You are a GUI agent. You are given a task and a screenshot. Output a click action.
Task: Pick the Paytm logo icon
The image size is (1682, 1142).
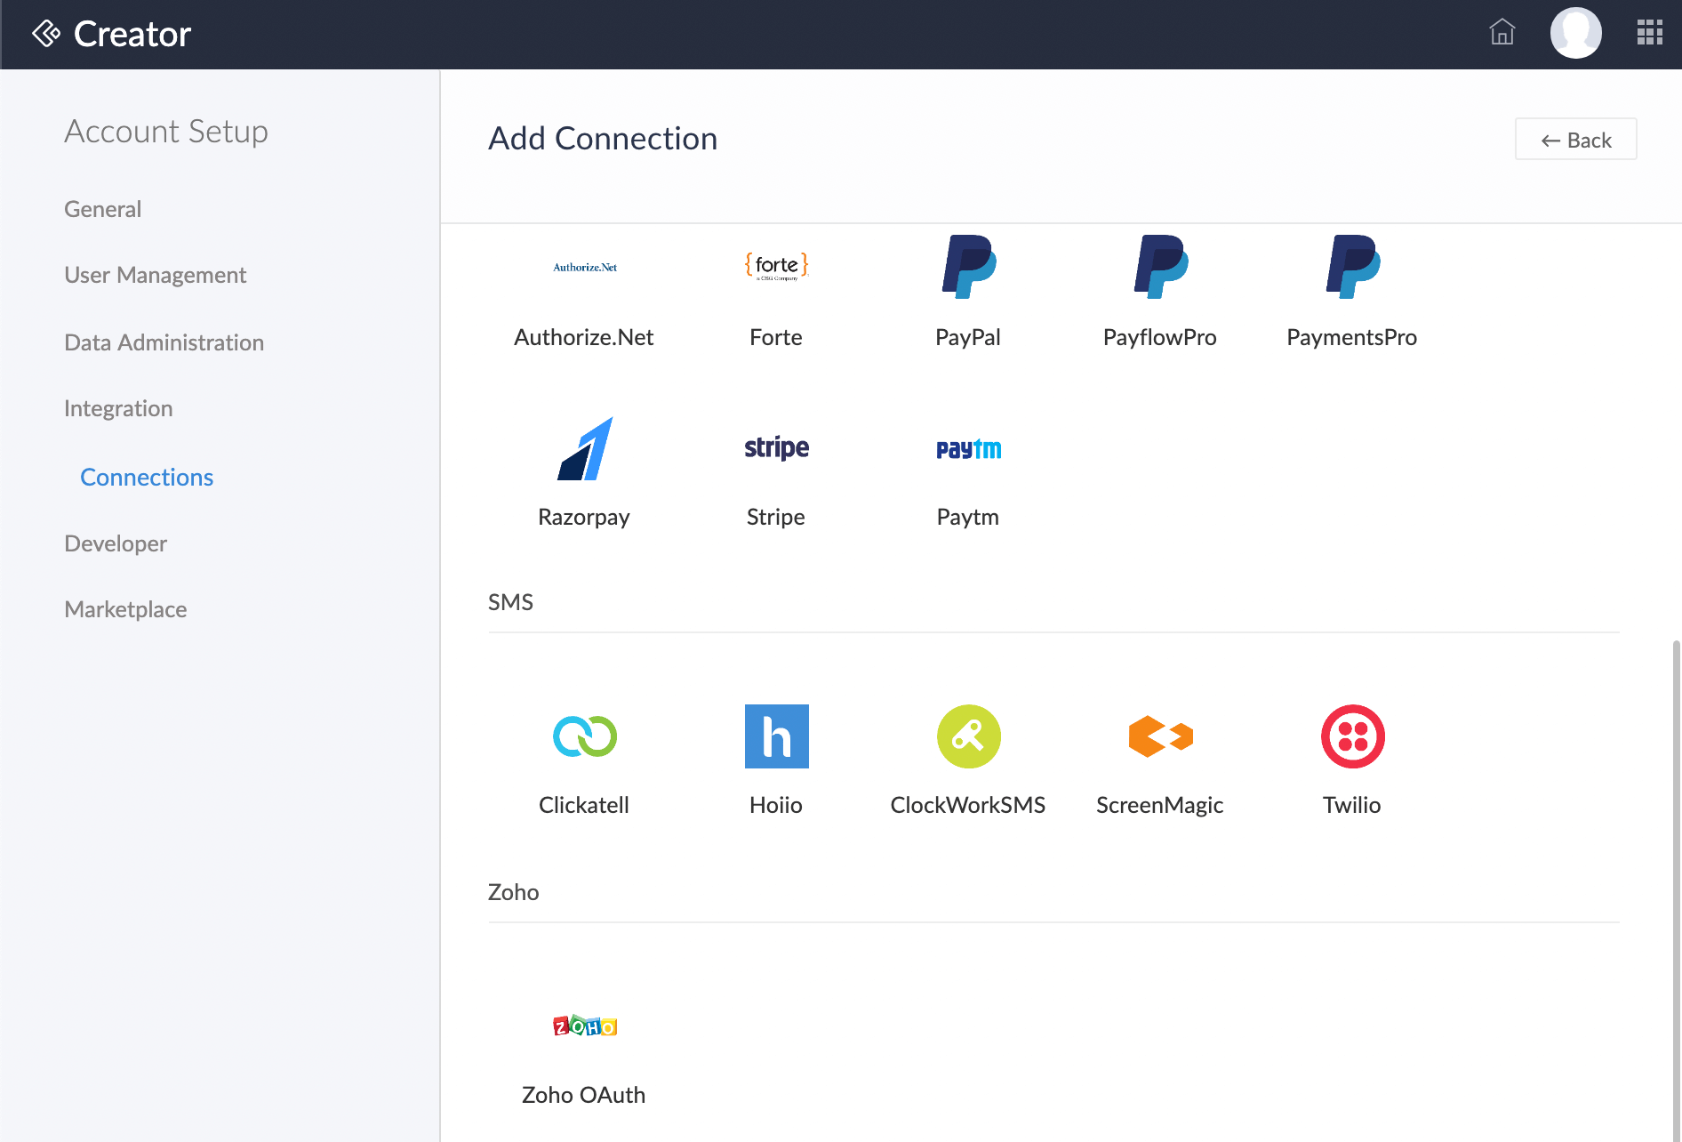click(969, 449)
